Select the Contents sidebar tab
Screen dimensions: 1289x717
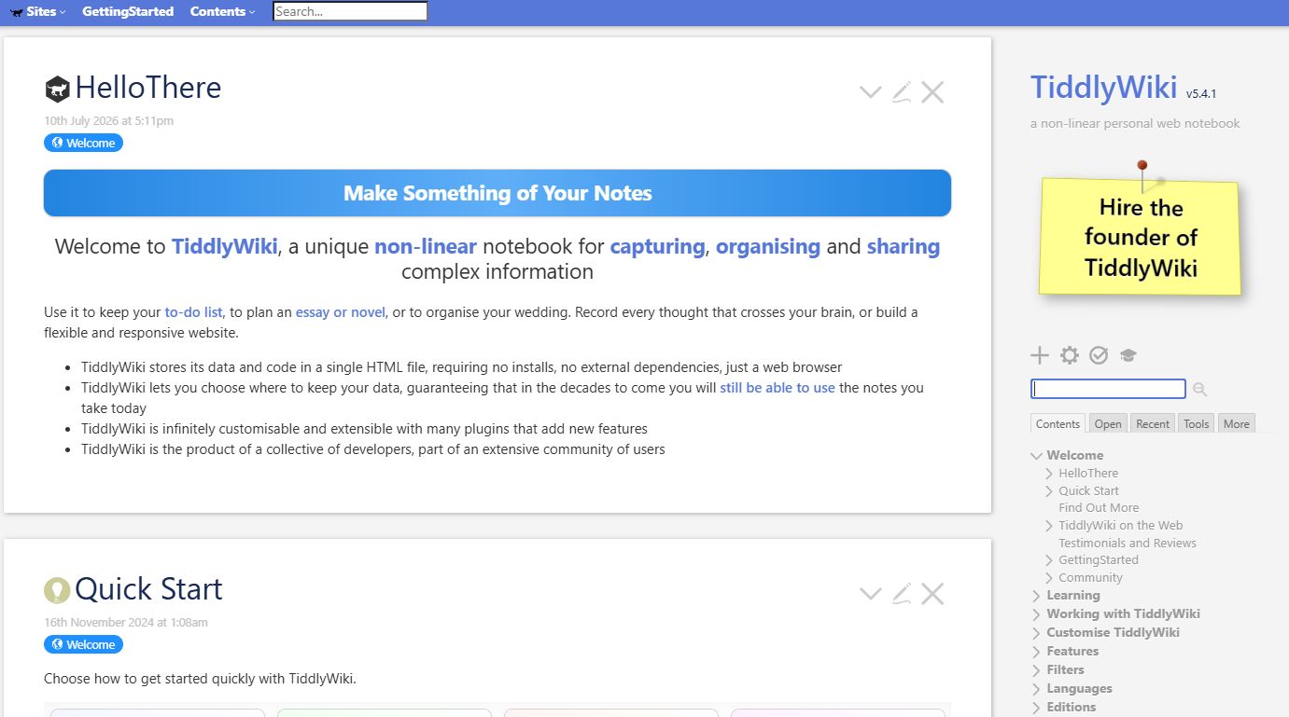1058,423
